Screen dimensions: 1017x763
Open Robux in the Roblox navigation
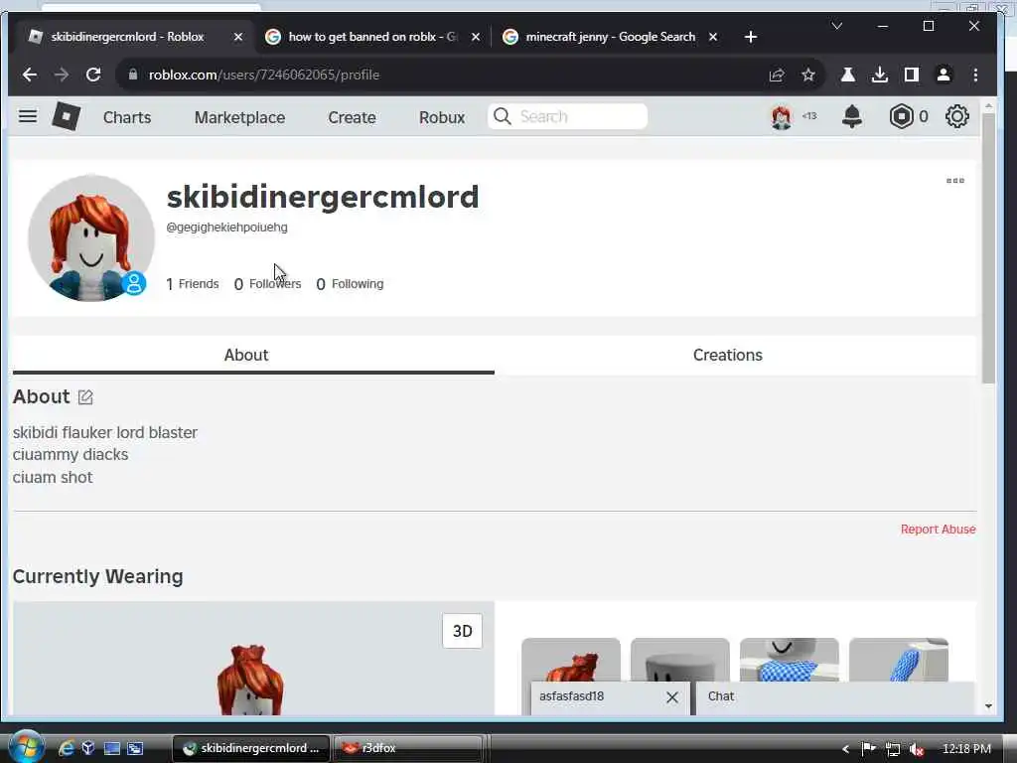[442, 117]
